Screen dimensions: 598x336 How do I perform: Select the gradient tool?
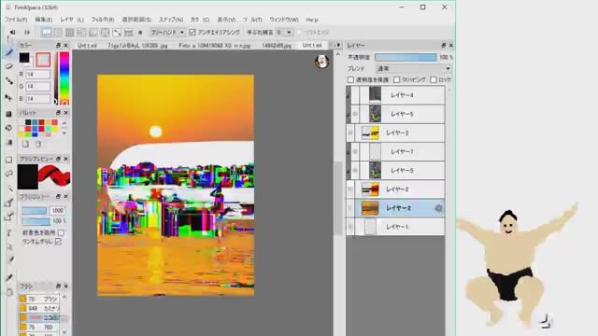[x=8, y=143]
